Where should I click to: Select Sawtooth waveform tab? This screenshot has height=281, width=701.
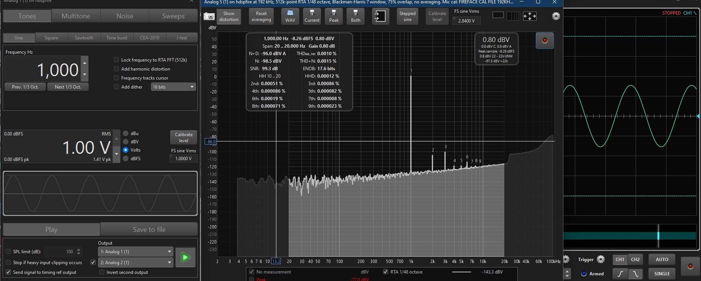84,38
